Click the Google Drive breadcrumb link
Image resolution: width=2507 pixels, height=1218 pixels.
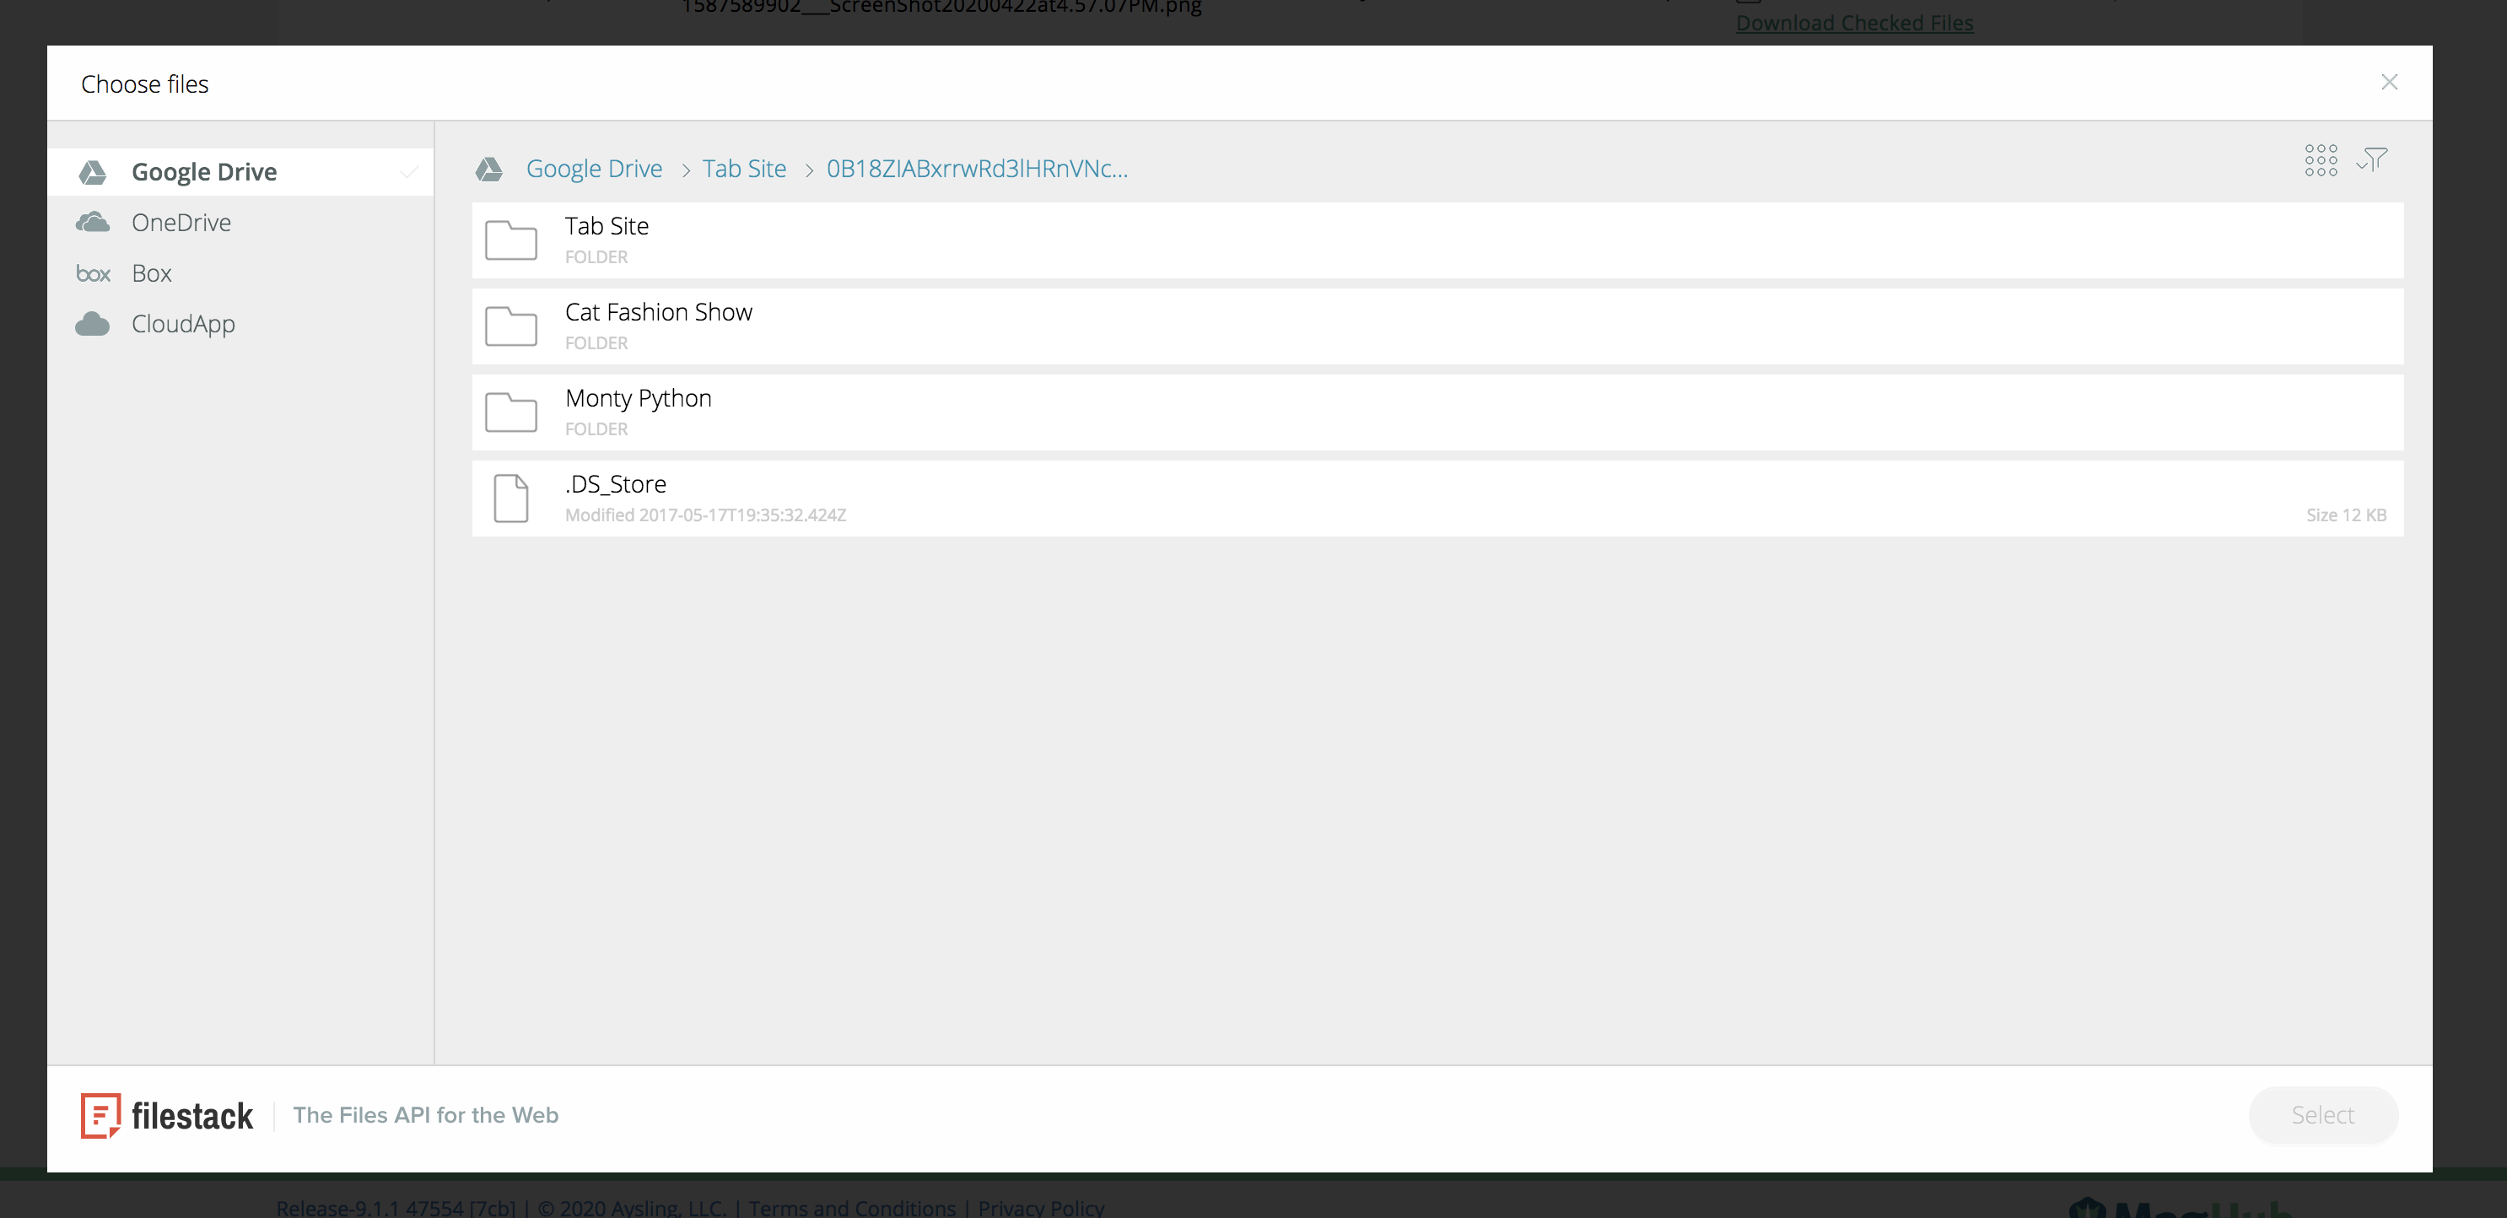pyautogui.click(x=593, y=168)
